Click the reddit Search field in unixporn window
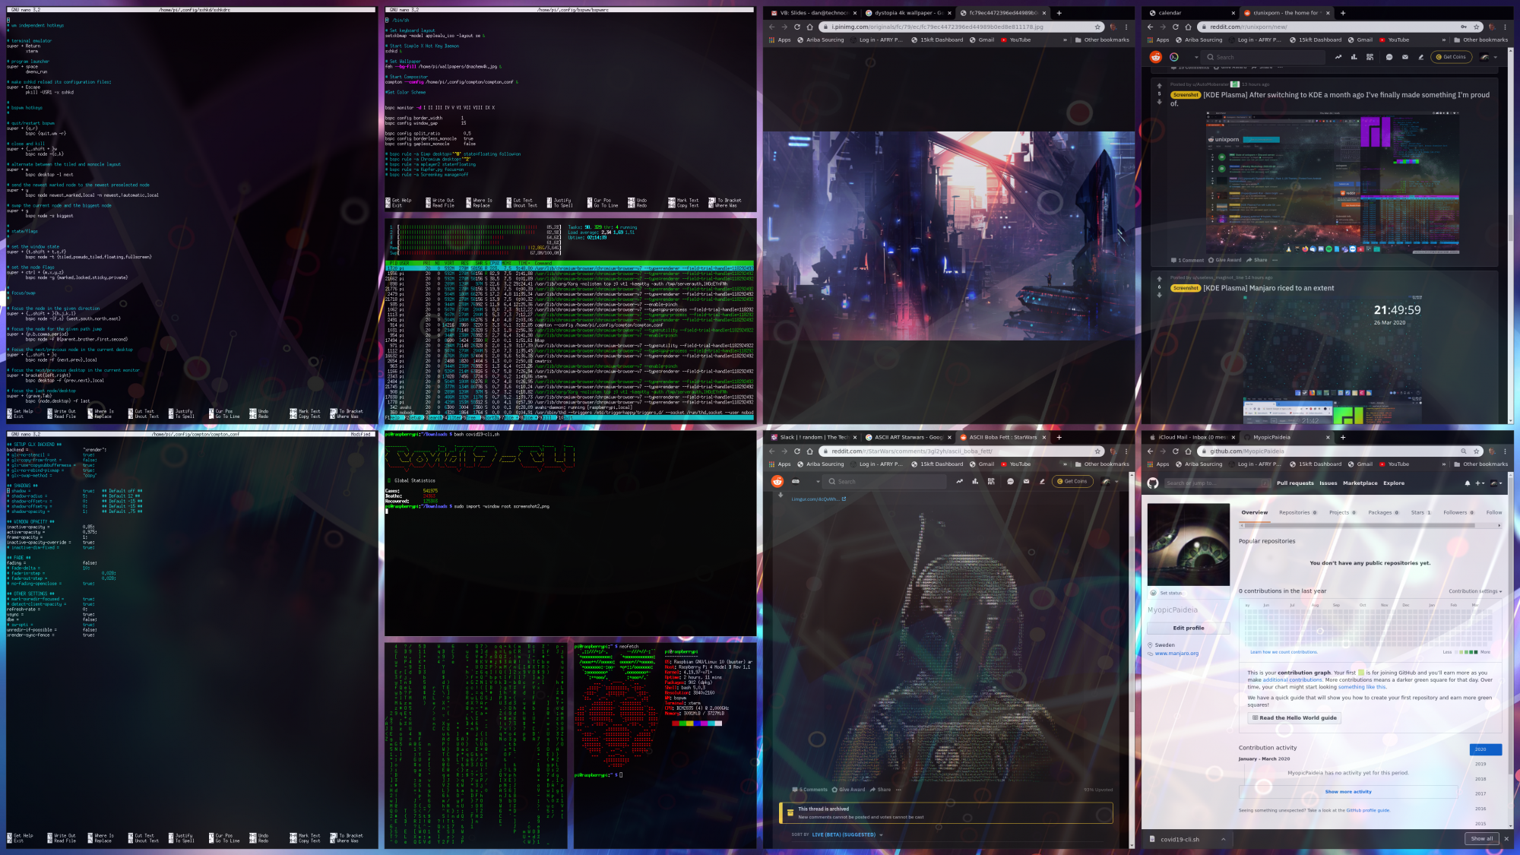 (1264, 57)
